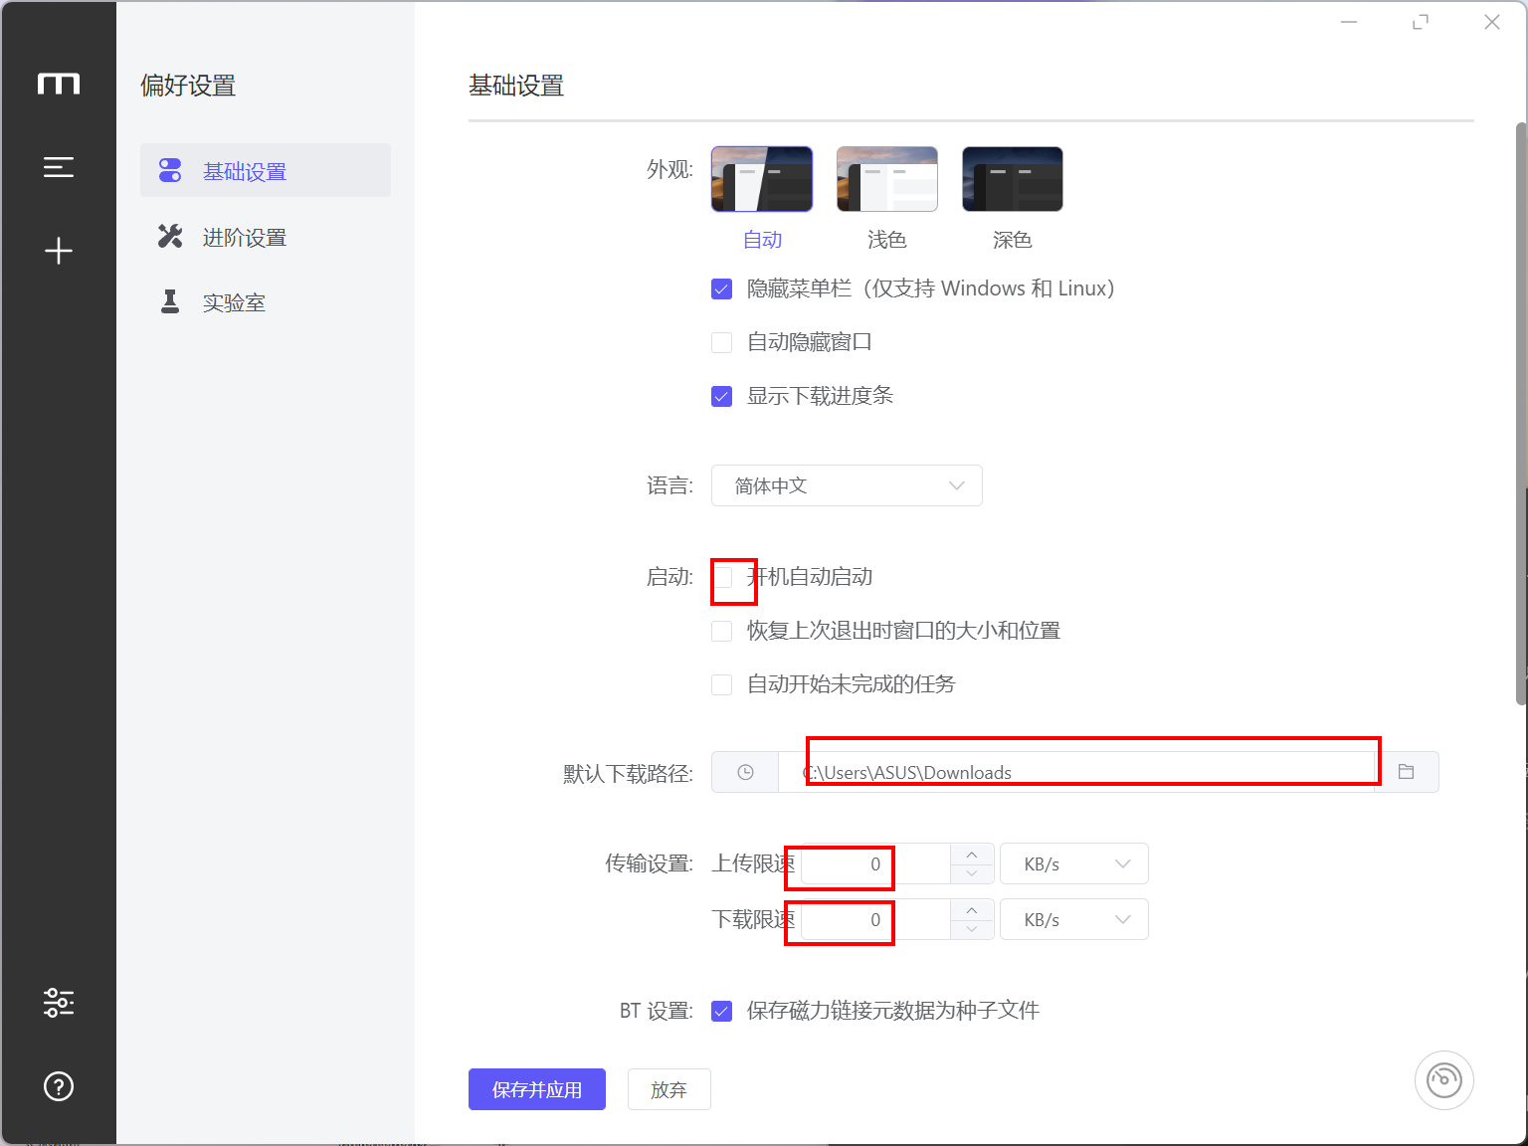
Task: Check 恢复上次退出时窗口的大小和位置
Action: click(722, 632)
